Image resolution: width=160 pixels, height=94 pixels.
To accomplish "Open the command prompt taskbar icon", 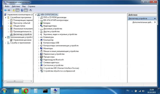I will [x=45, y=91].
